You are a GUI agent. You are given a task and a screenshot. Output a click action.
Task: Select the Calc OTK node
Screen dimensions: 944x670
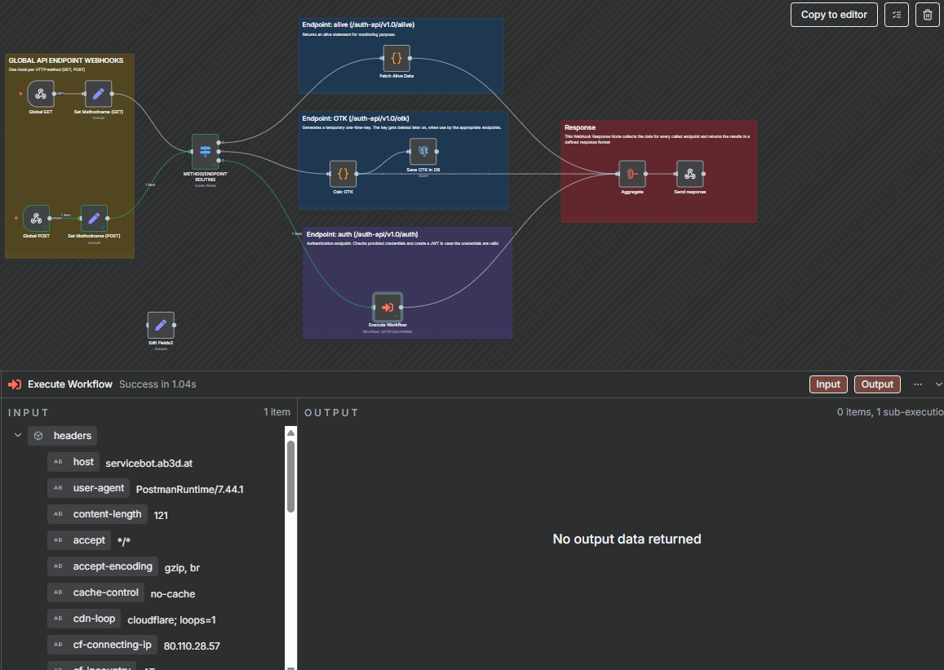pos(342,173)
